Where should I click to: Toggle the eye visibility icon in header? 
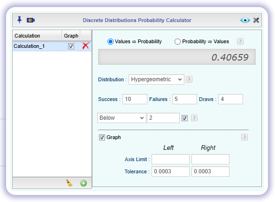245,20
